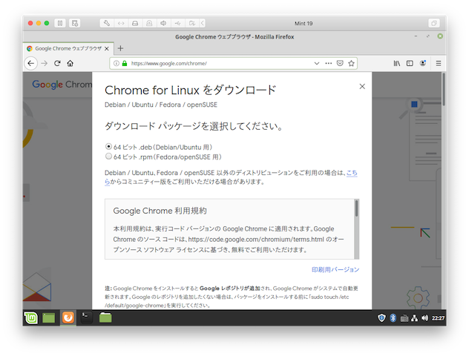Open the Bluetooth tray icon
Screen dimensions: 469x356
(x=393, y=318)
